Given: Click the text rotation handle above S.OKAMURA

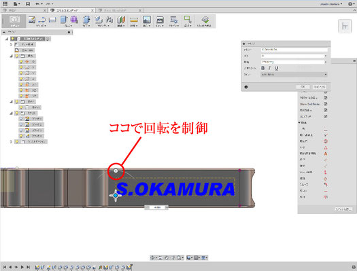Looking at the screenshot, I should tap(116, 170).
